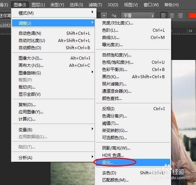Expand the 模式(M) submenu
Screen dimensions: 196x185
(53, 13)
